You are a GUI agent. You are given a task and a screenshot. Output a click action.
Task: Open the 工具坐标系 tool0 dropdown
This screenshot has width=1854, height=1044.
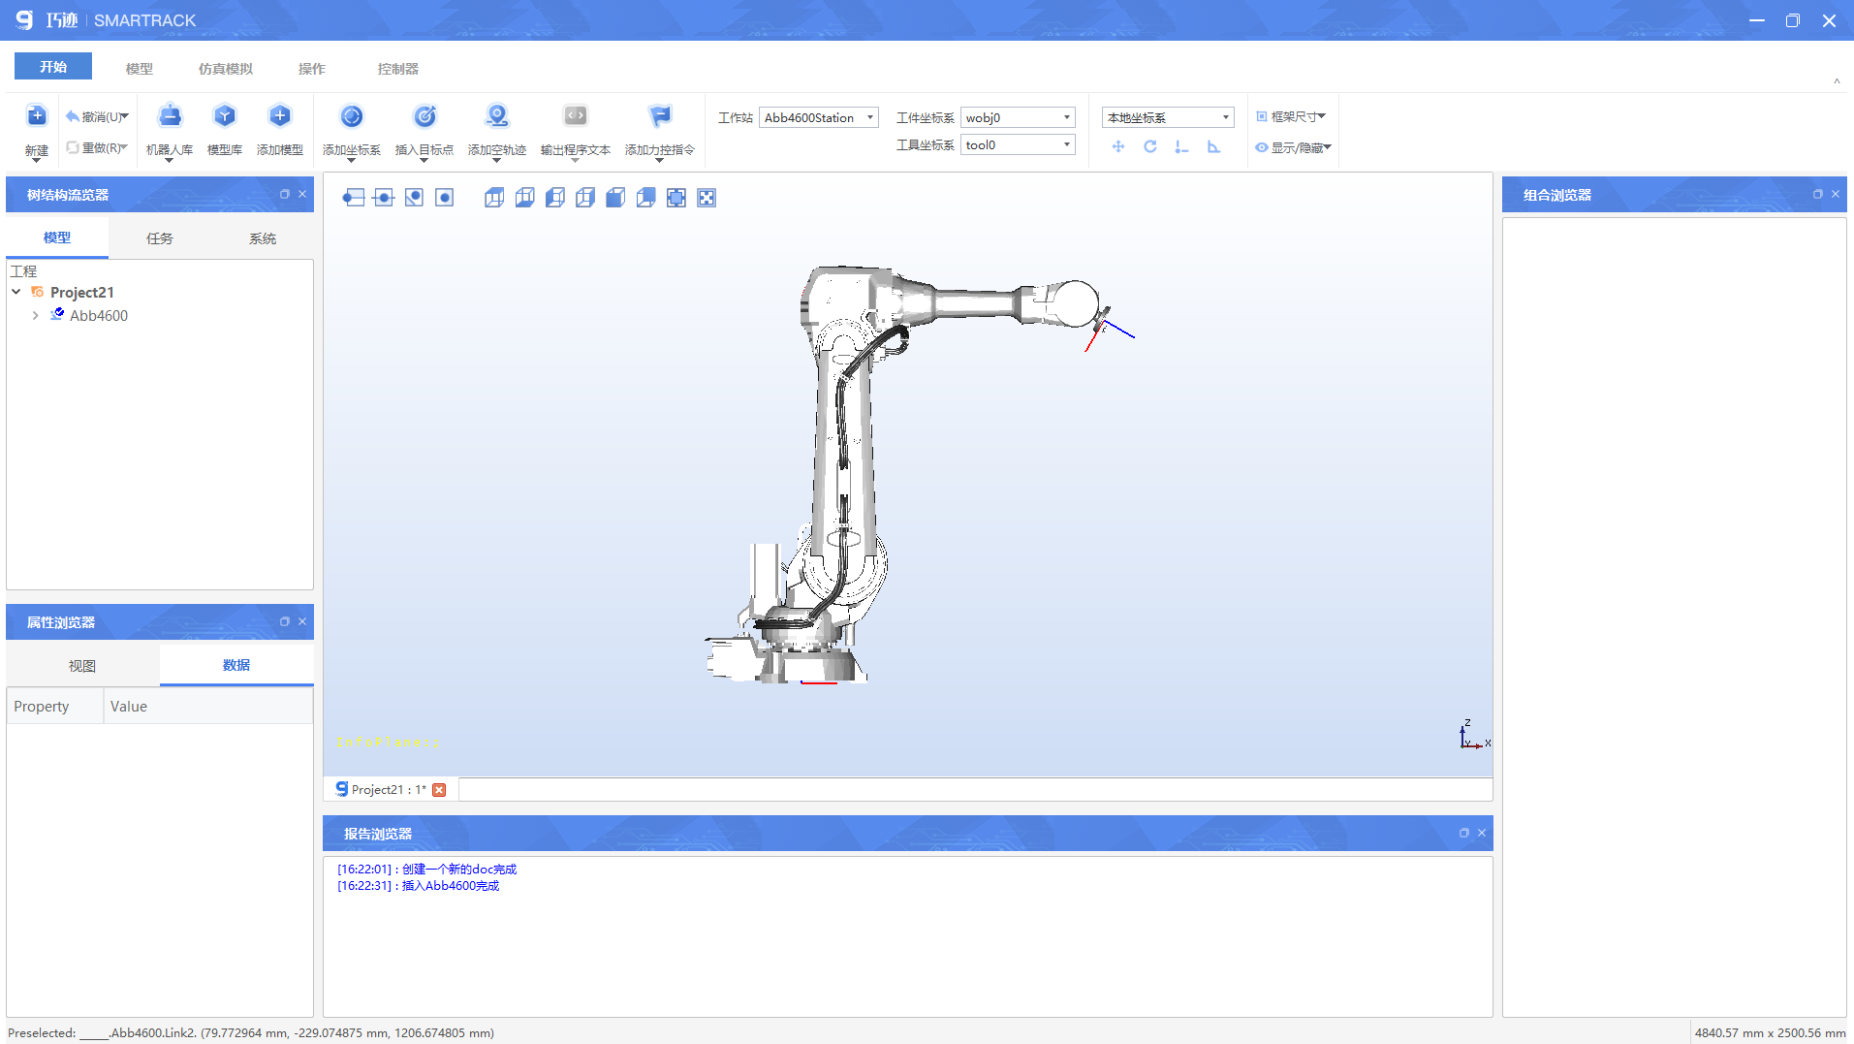(1018, 144)
